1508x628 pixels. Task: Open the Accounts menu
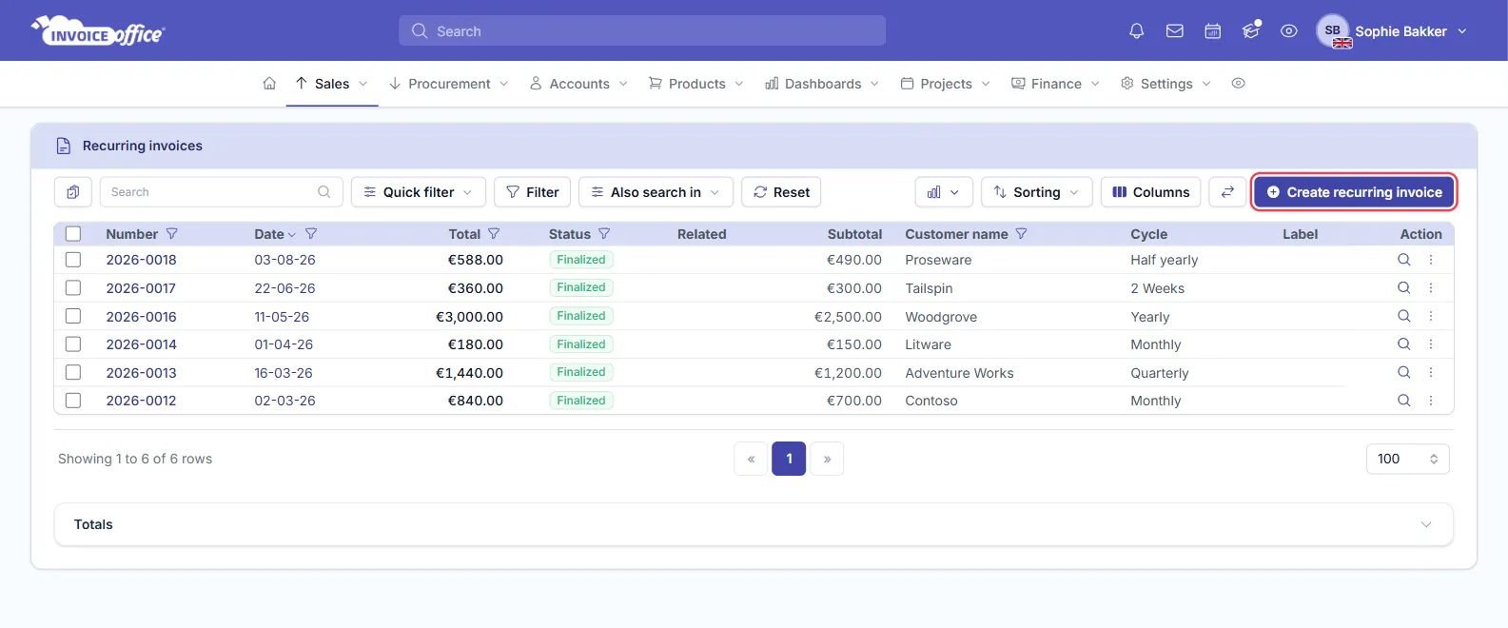(579, 84)
